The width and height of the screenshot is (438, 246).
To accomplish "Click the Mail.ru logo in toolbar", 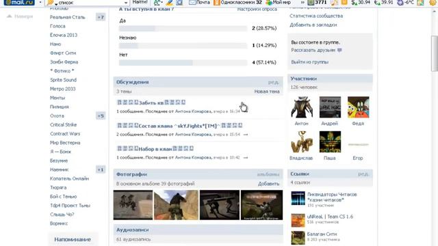I will pos(19,3).
